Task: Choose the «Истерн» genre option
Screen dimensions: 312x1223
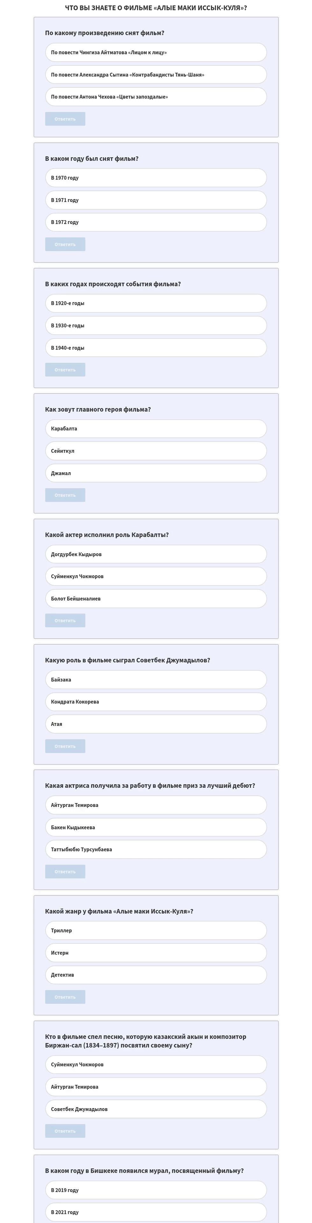Action: click(156, 953)
